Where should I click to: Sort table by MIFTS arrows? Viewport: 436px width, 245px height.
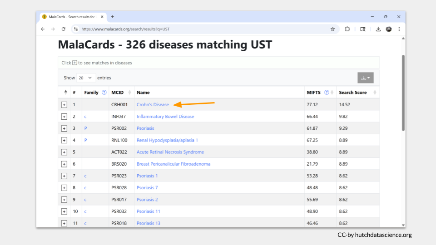coord(332,93)
